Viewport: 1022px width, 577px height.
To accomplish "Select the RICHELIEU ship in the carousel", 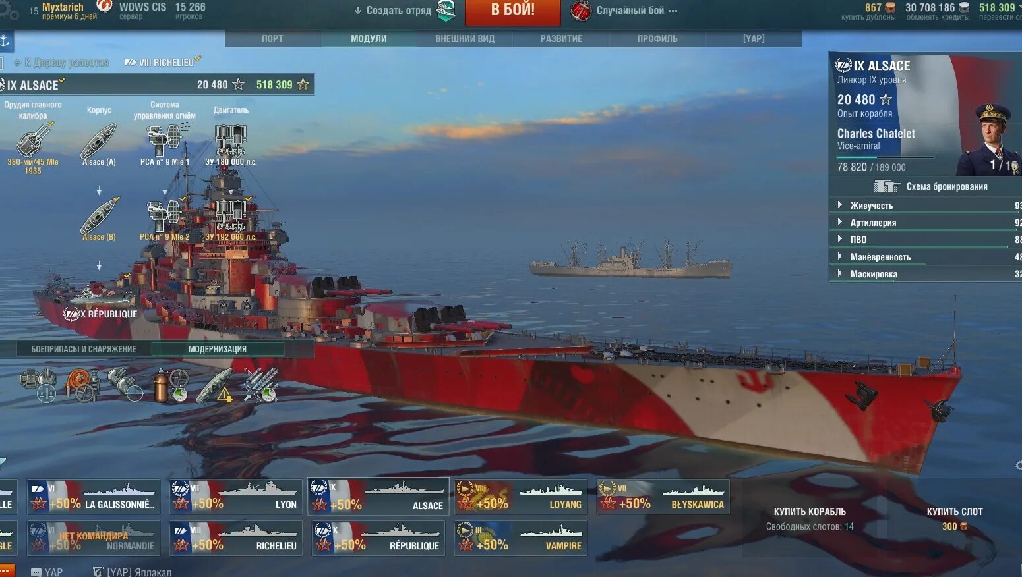I will [236, 538].
